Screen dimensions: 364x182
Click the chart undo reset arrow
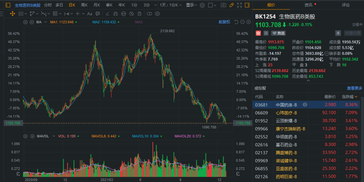pyautogui.click(x=236, y=22)
